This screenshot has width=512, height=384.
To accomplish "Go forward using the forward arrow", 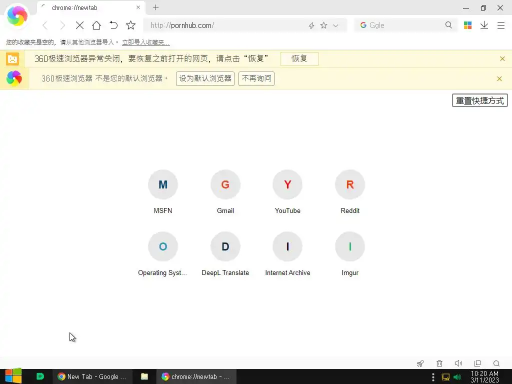I will tap(62, 25).
